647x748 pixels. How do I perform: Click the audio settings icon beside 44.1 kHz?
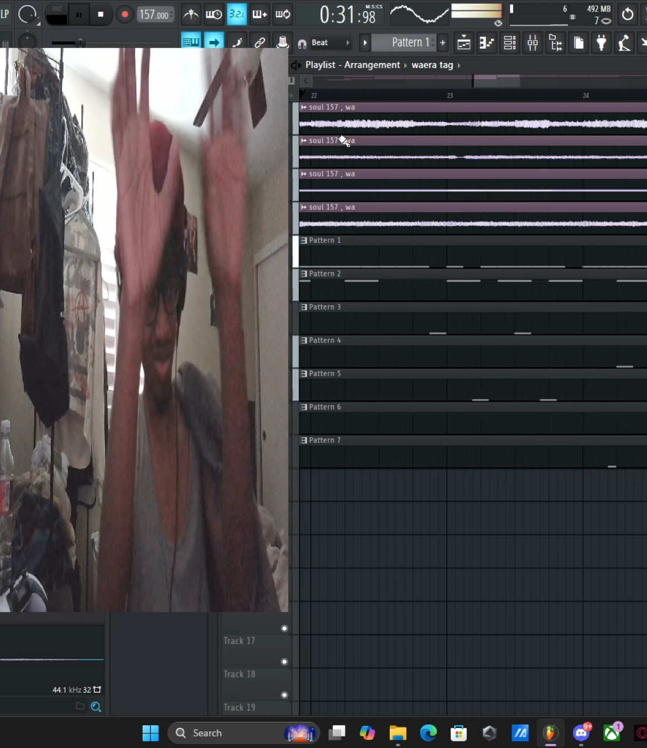97,689
